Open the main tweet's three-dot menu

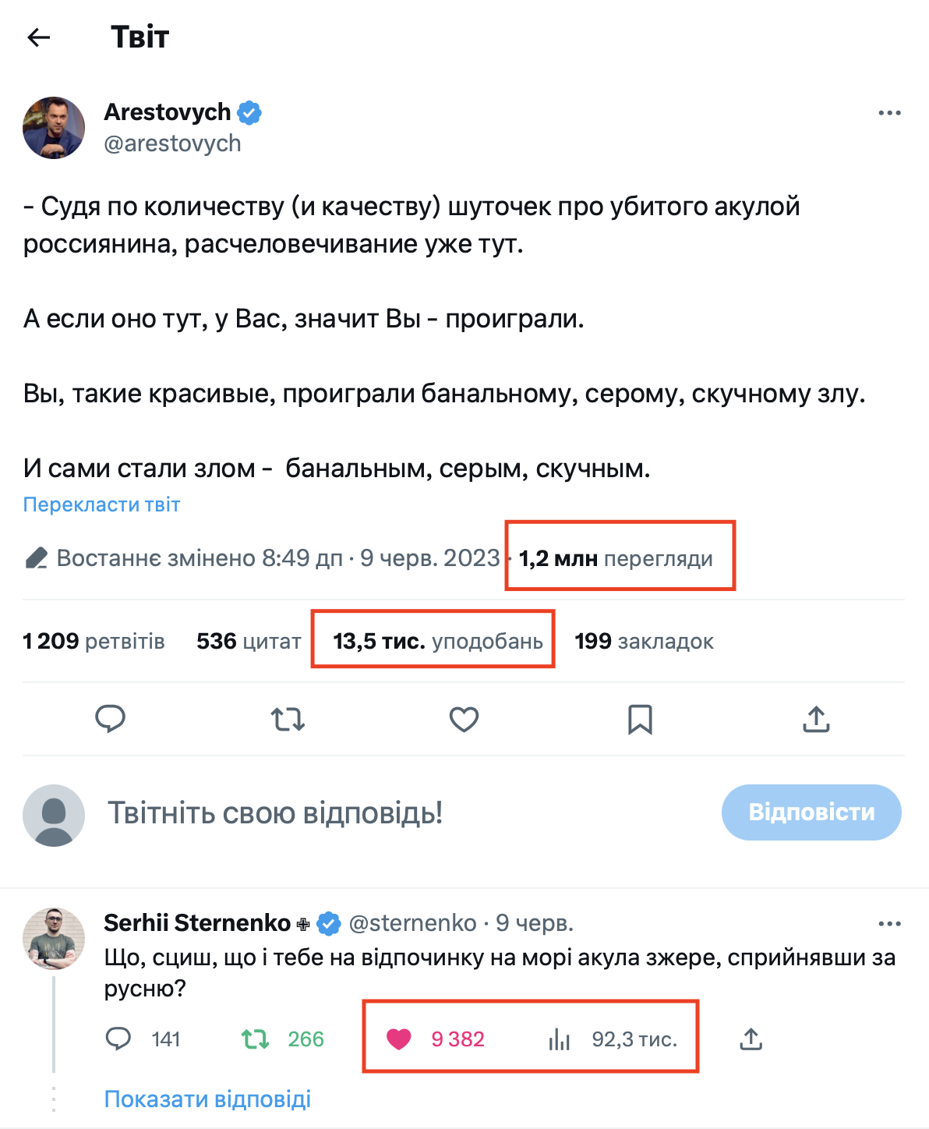(889, 113)
